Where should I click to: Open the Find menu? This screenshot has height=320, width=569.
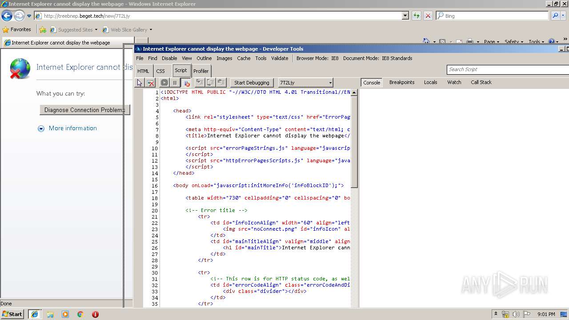152,58
